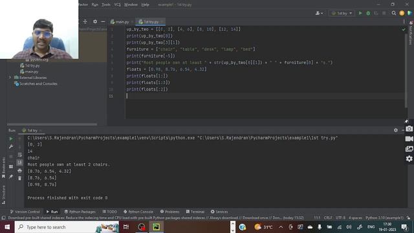Screen dimensions: 414x233
Task: Click the video recorder icon on right sidebar
Action: 409,139
